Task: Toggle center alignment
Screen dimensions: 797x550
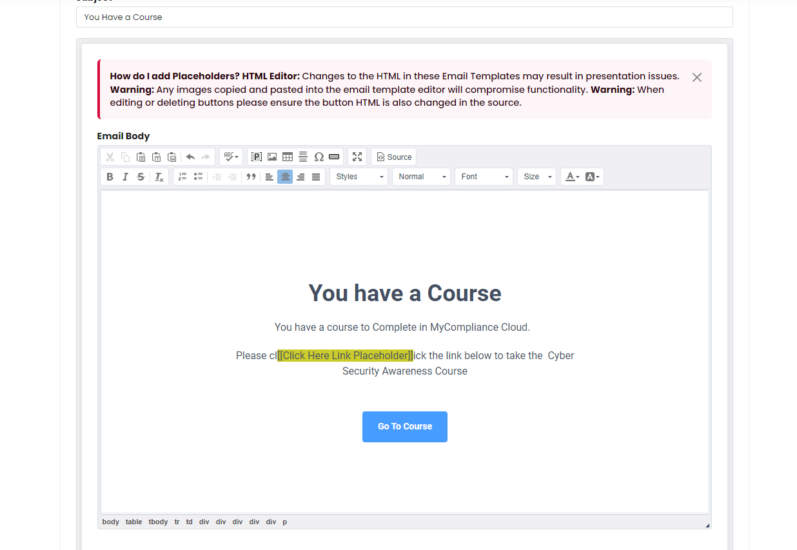Action: coord(285,177)
